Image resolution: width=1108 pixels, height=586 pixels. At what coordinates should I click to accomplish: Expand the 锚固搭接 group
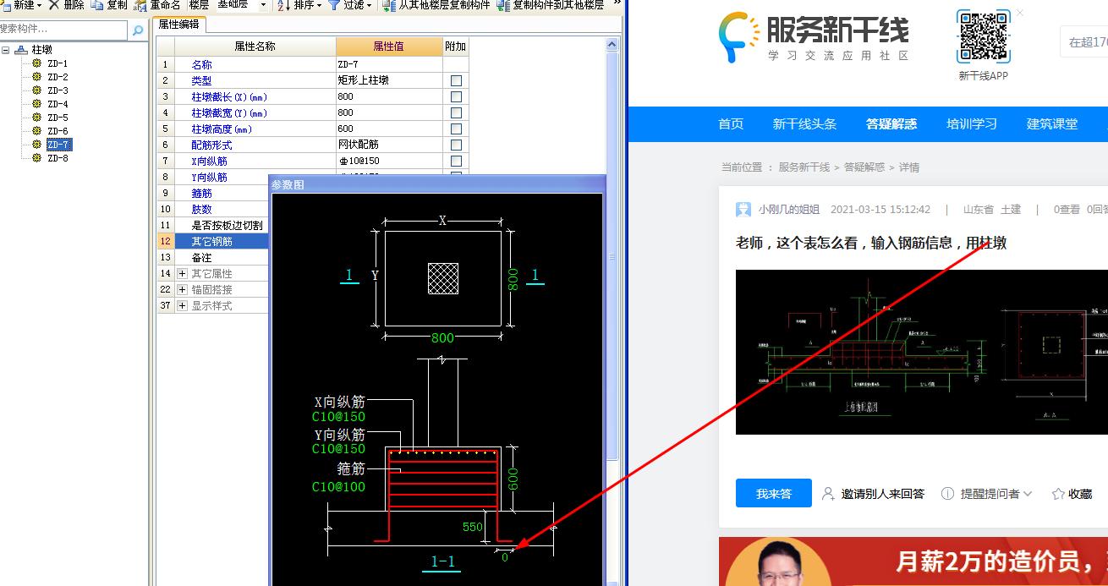182,289
